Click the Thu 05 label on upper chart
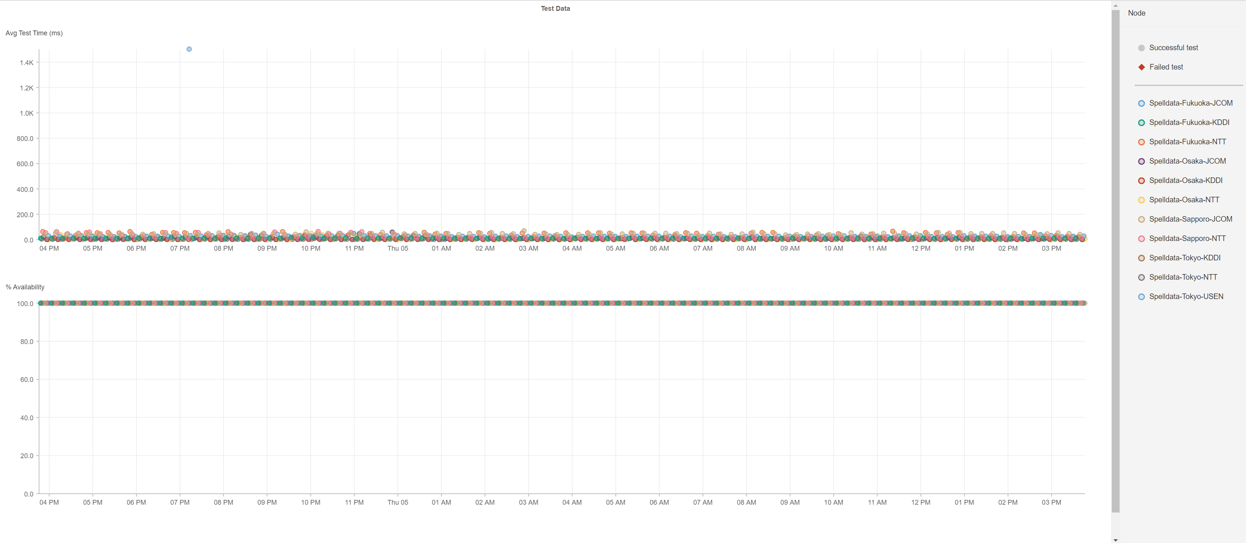Viewport: 1246px width, 543px height. coord(397,248)
